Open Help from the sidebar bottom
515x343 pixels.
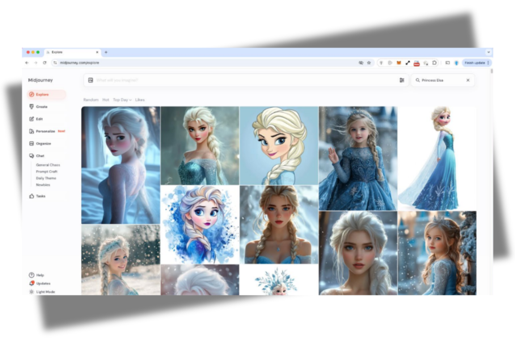pyautogui.click(x=37, y=275)
